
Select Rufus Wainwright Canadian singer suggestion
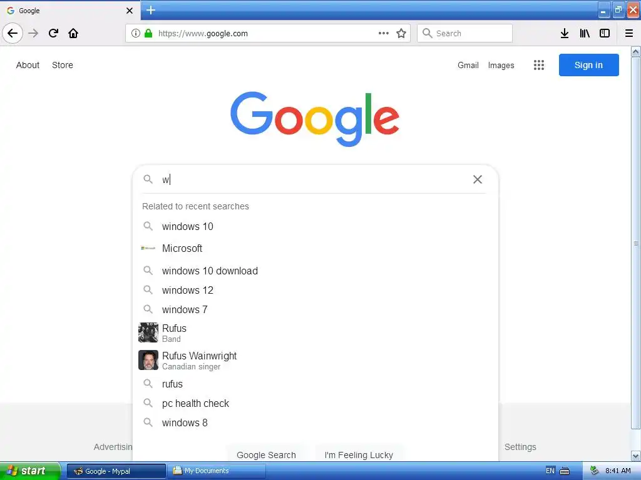(315, 361)
